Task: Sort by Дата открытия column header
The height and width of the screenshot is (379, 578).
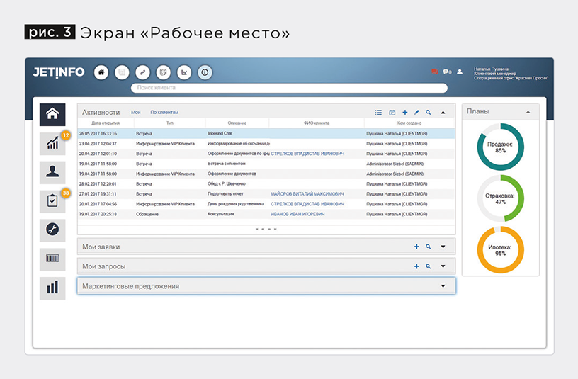Action: point(106,123)
